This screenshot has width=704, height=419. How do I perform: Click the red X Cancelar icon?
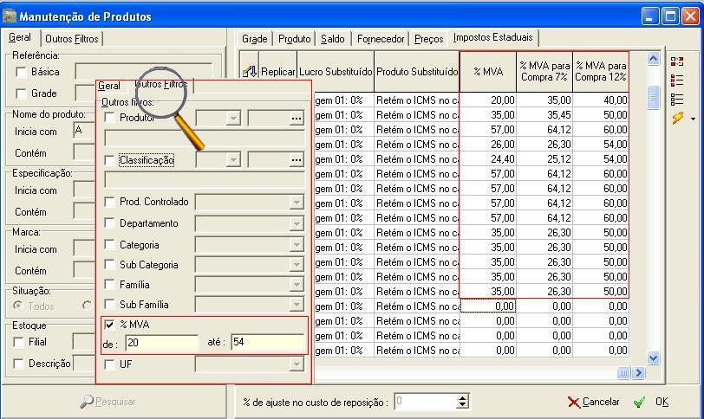(573, 402)
